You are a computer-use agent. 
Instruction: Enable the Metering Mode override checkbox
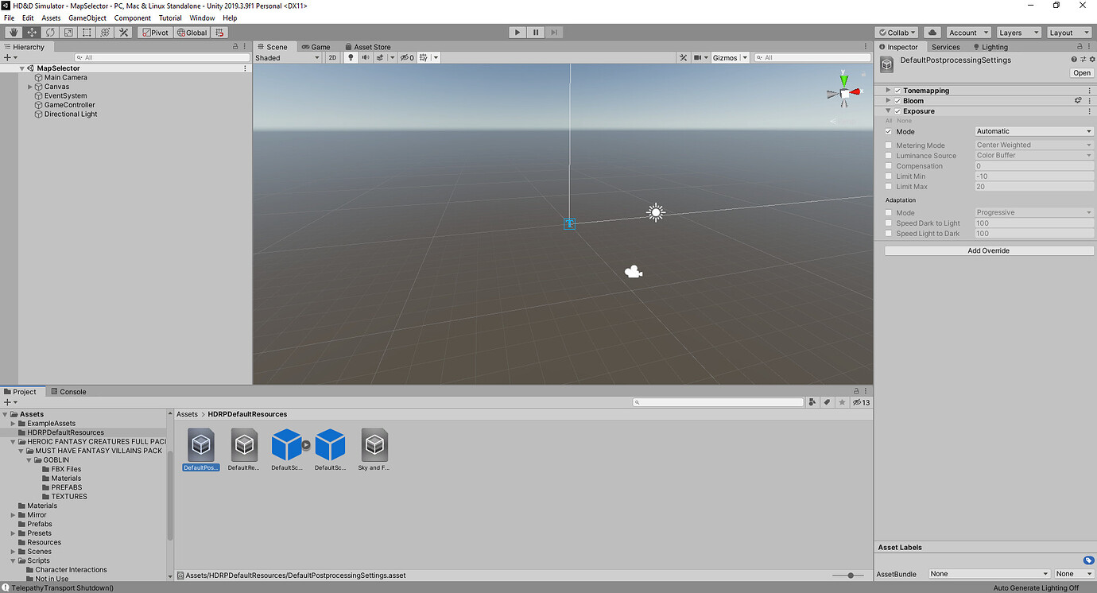click(x=888, y=145)
